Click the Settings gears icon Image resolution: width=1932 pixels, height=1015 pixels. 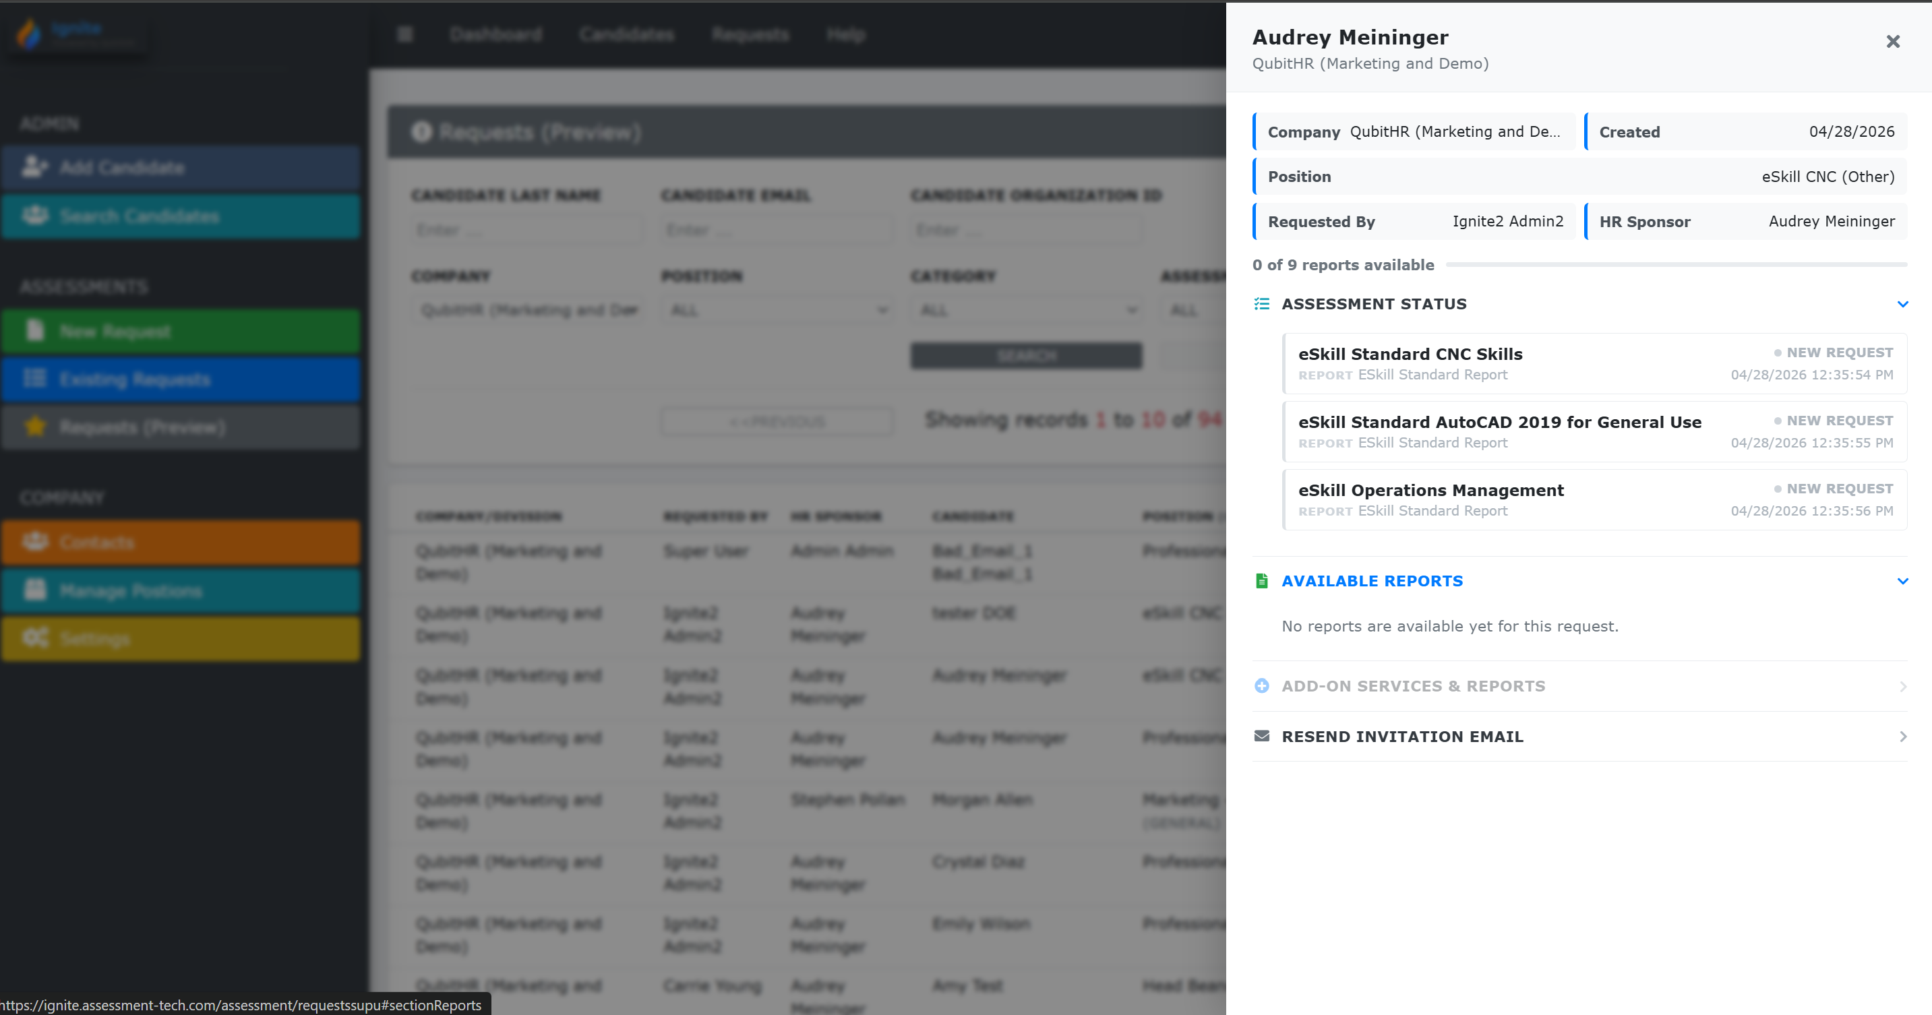pyautogui.click(x=34, y=638)
